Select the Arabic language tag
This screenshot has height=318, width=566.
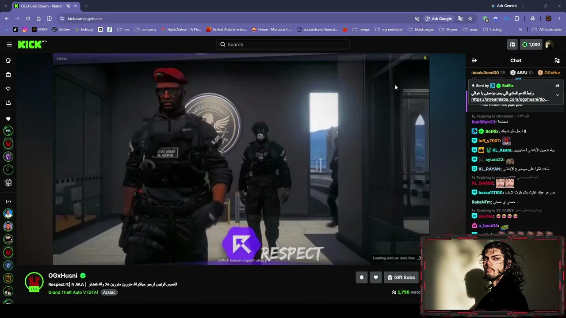coord(109,292)
